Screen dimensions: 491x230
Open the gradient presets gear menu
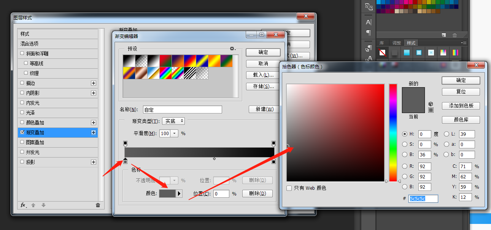[232, 49]
